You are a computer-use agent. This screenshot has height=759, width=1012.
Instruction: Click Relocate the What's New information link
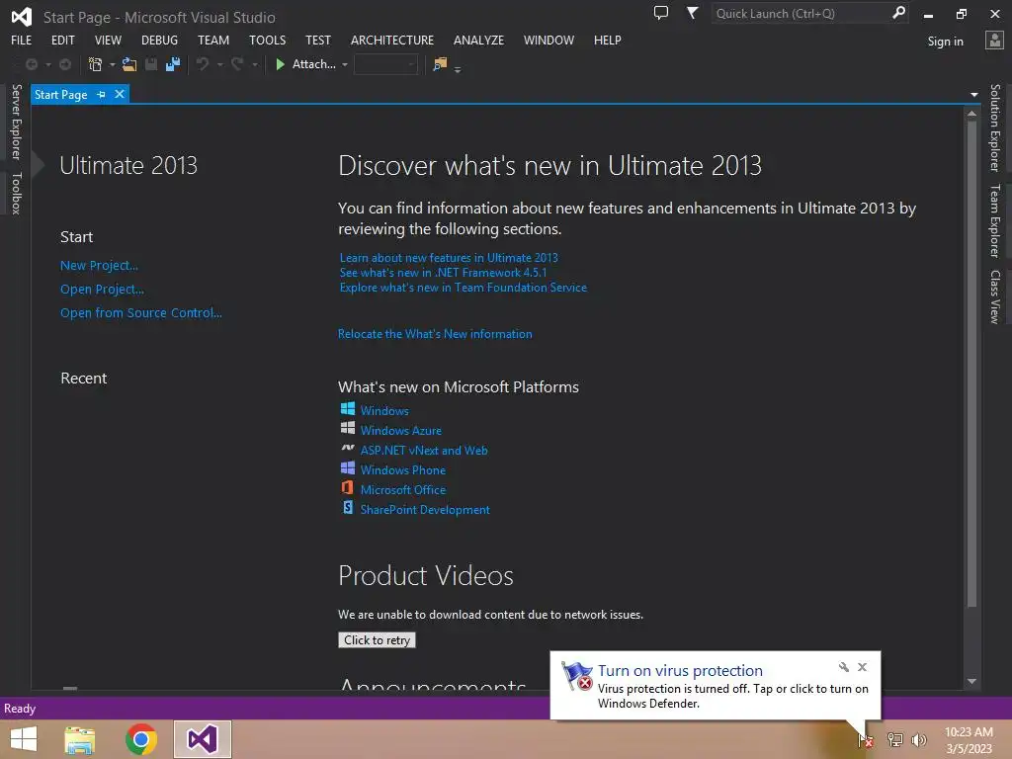(435, 334)
